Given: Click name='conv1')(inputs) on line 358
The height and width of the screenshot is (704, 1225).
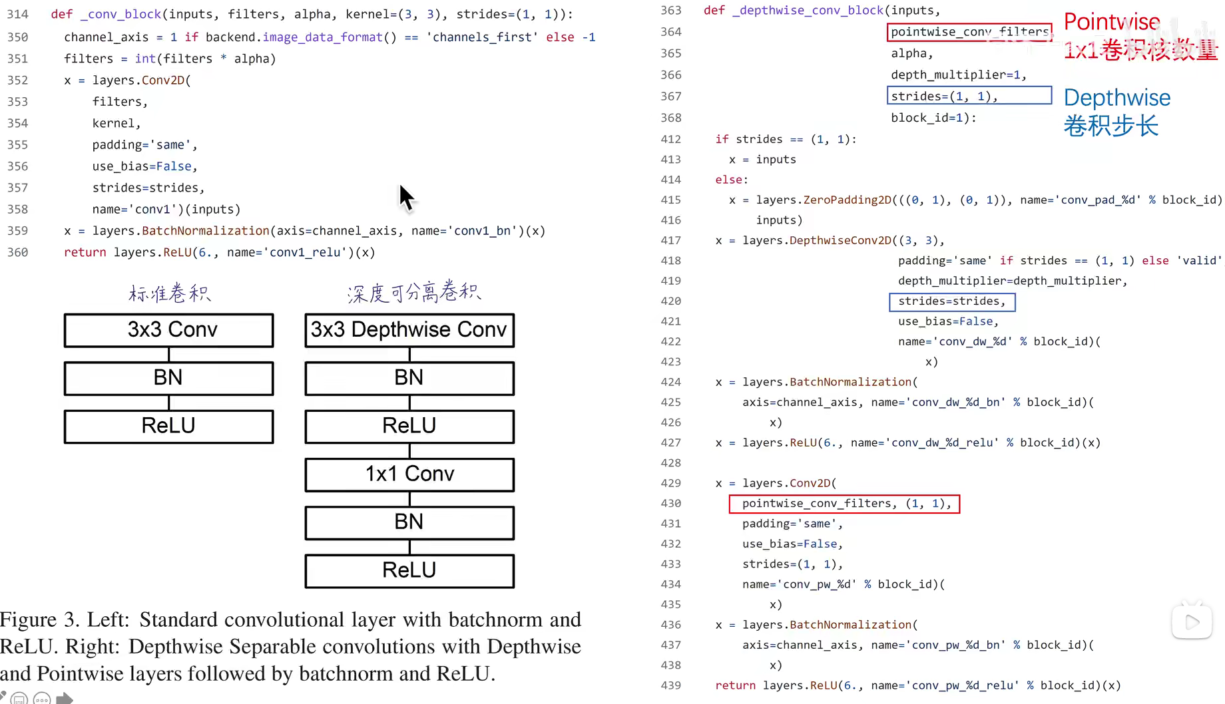Looking at the screenshot, I should tap(166, 209).
